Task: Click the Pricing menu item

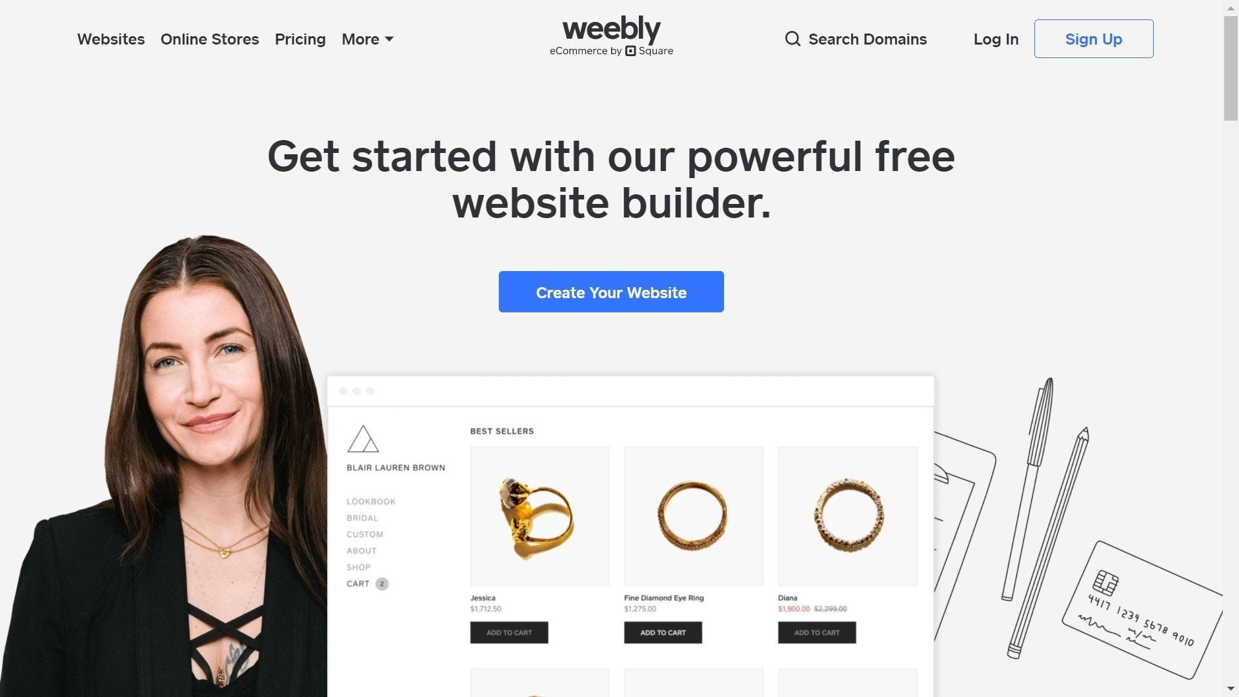Action: (x=300, y=38)
